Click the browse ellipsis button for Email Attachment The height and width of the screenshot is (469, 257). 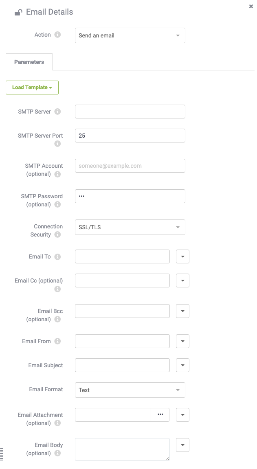[x=160, y=415]
